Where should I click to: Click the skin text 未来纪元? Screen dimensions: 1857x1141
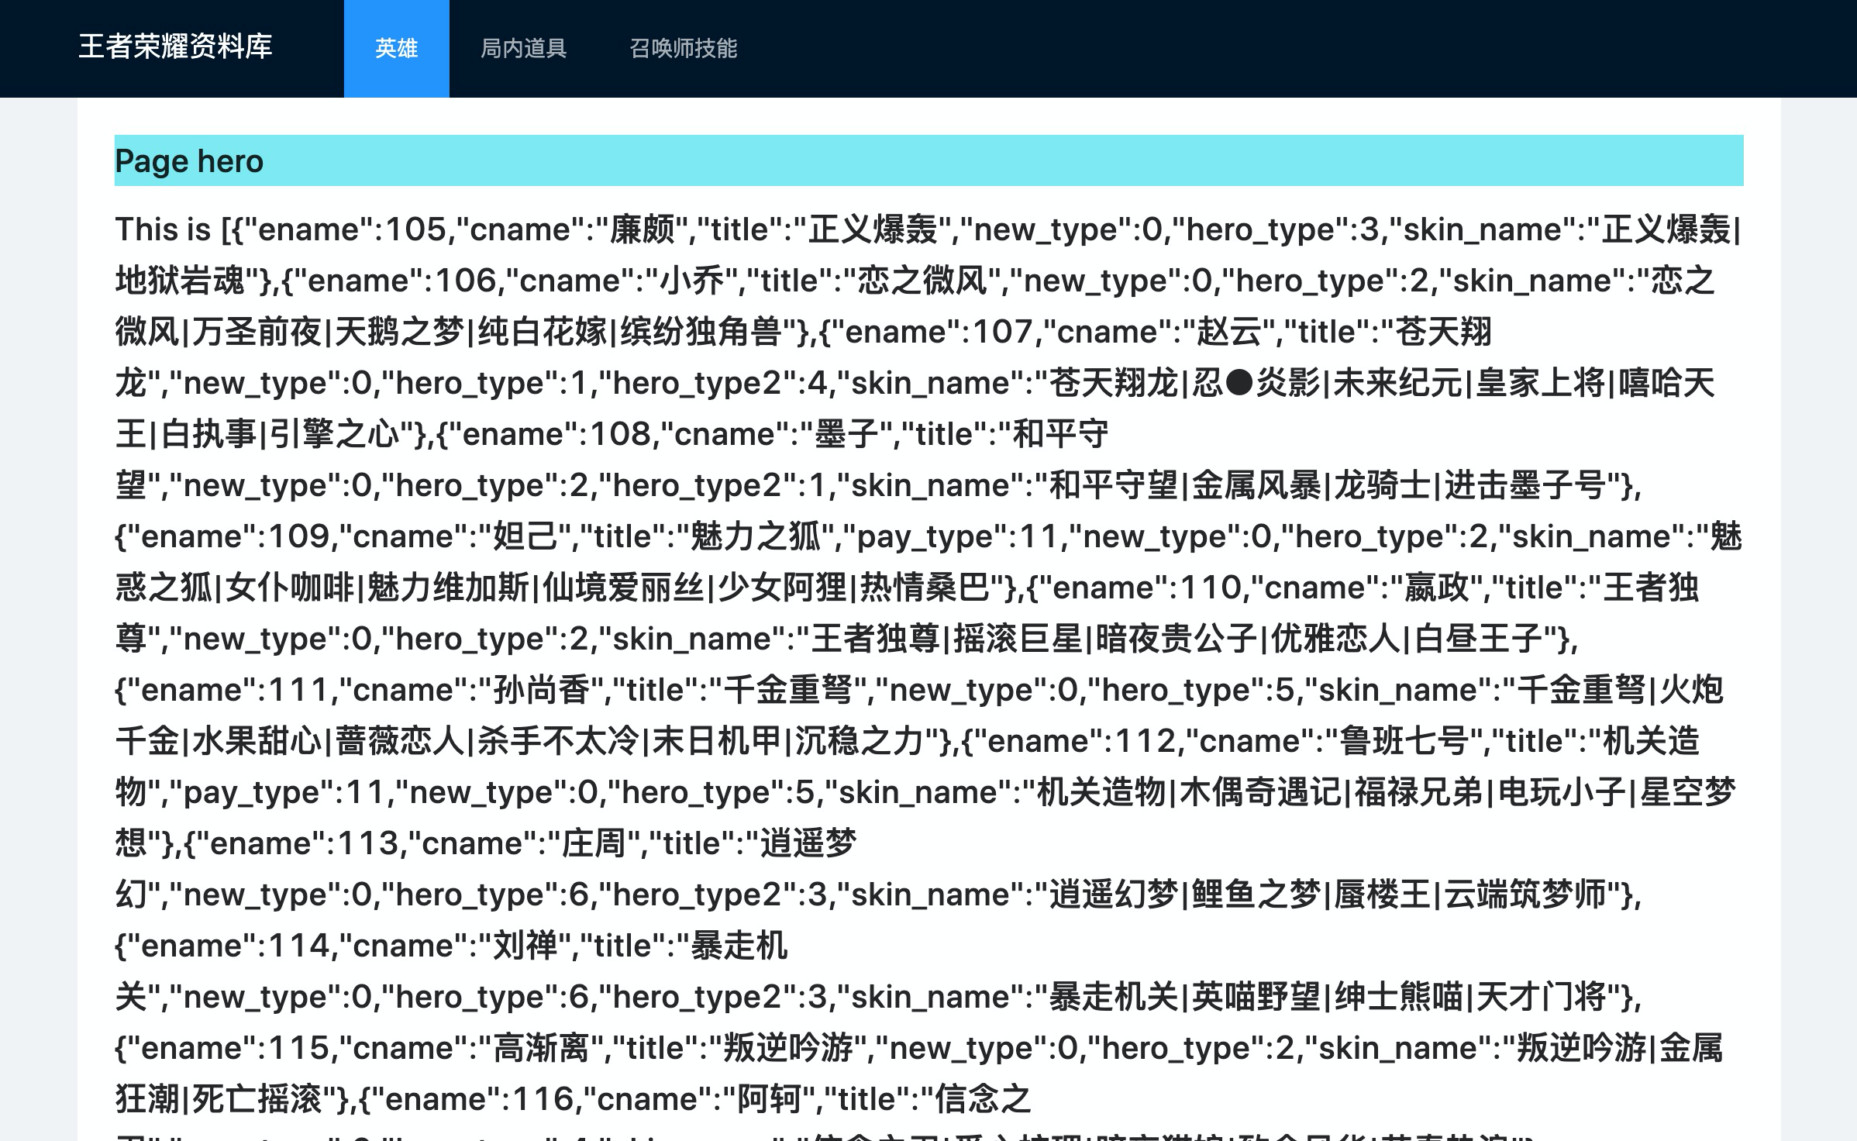pyautogui.click(x=1397, y=383)
